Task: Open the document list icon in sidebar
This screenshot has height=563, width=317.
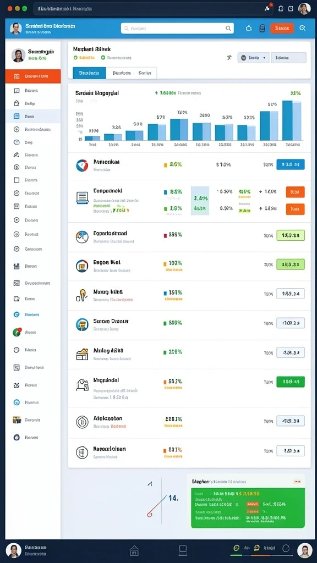Action: click(x=16, y=367)
